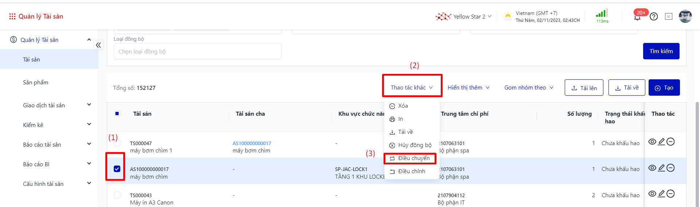The height and width of the screenshot is (207, 700).
Task: Open the user avatar profile
Action: click(x=685, y=16)
